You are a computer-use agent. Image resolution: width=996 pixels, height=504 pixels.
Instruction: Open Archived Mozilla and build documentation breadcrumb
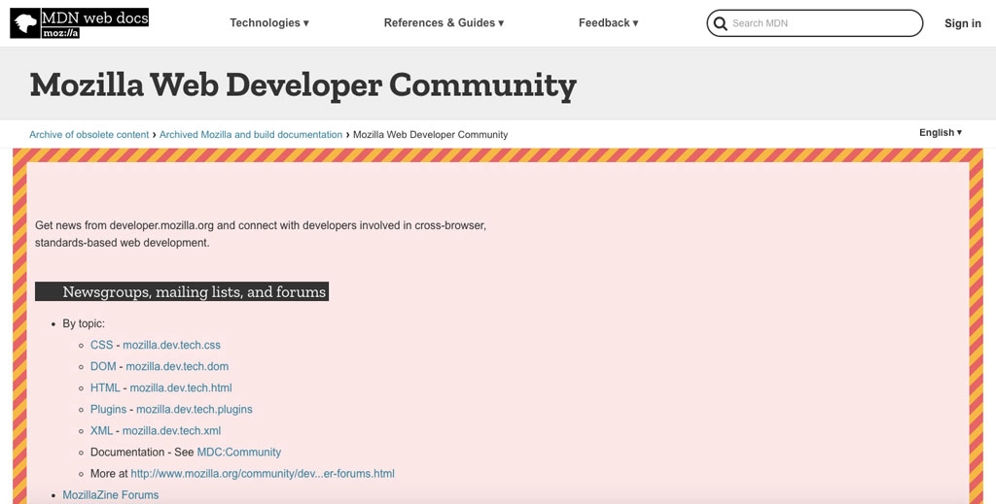tap(251, 134)
